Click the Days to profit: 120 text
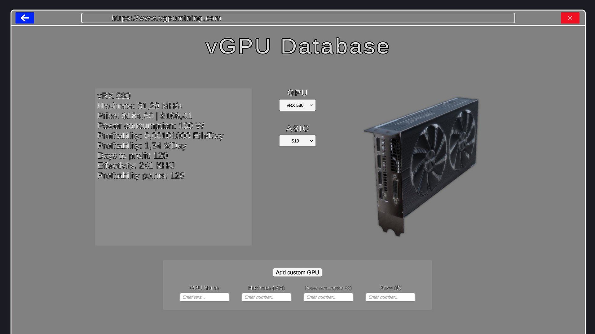The image size is (595, 334). pos(132,156)
